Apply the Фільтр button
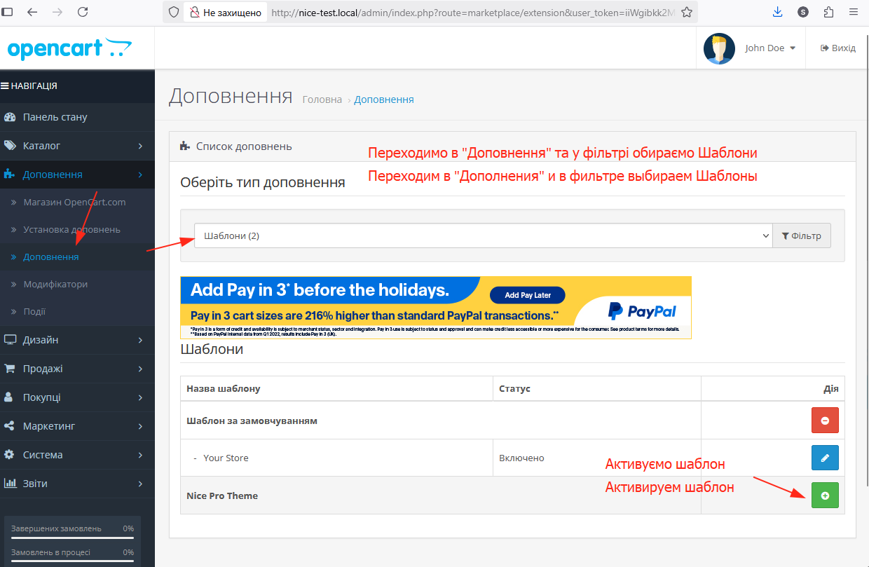This screenshot has width=869, height=567. (x=802, y=235)
